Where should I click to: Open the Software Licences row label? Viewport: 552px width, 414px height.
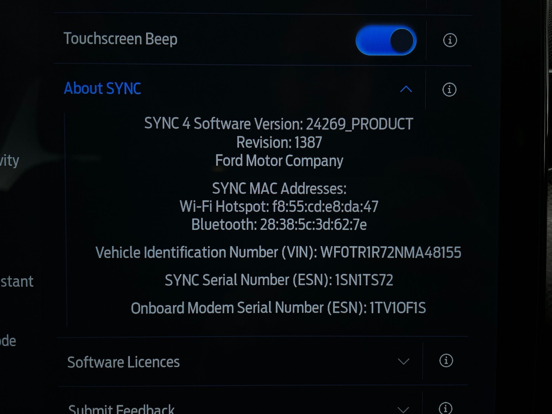(x=123, y=362)
